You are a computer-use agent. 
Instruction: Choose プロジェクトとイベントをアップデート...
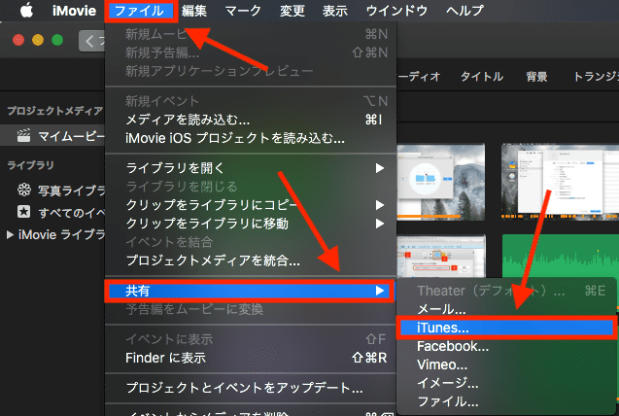pyautogui.click(x=251, y=388)
